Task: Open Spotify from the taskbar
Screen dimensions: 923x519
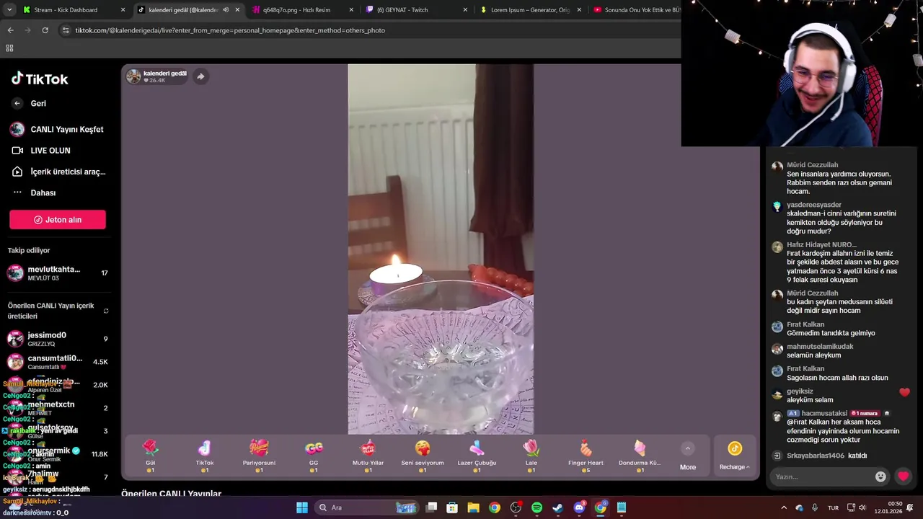Action: click(x=536, y=507)
